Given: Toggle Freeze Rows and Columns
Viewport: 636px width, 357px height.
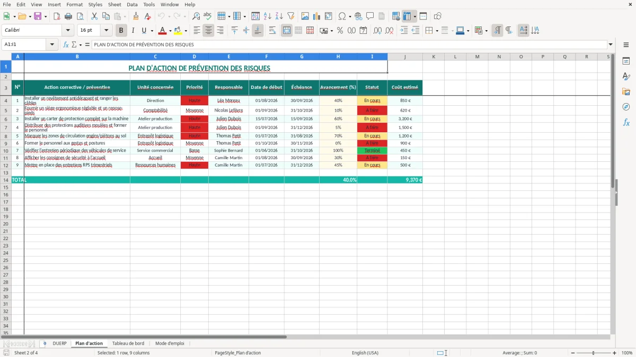Looking at the screenshot, I should 407,16.
